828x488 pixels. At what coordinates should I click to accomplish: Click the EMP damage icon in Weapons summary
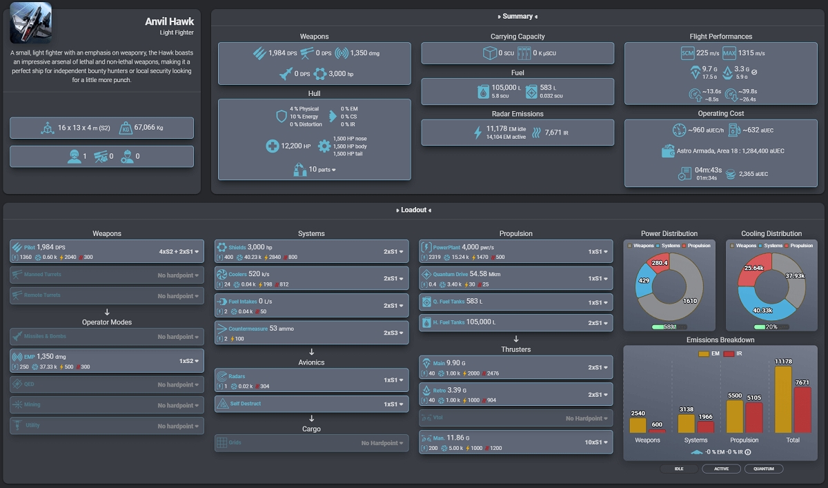coord(341,53)
